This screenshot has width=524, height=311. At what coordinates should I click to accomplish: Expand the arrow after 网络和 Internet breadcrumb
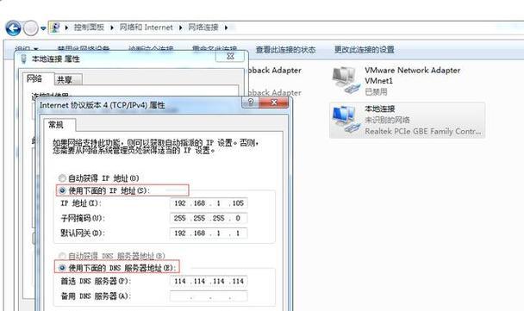point(180,28)
